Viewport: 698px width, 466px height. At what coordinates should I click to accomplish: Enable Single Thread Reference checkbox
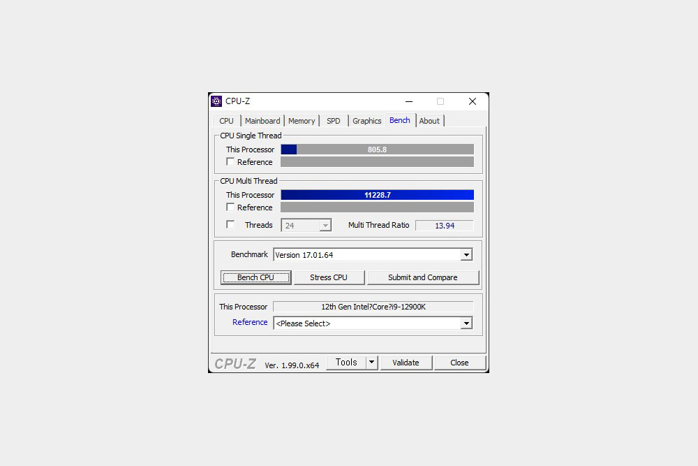pyautogui.click(x=230, y=161)
